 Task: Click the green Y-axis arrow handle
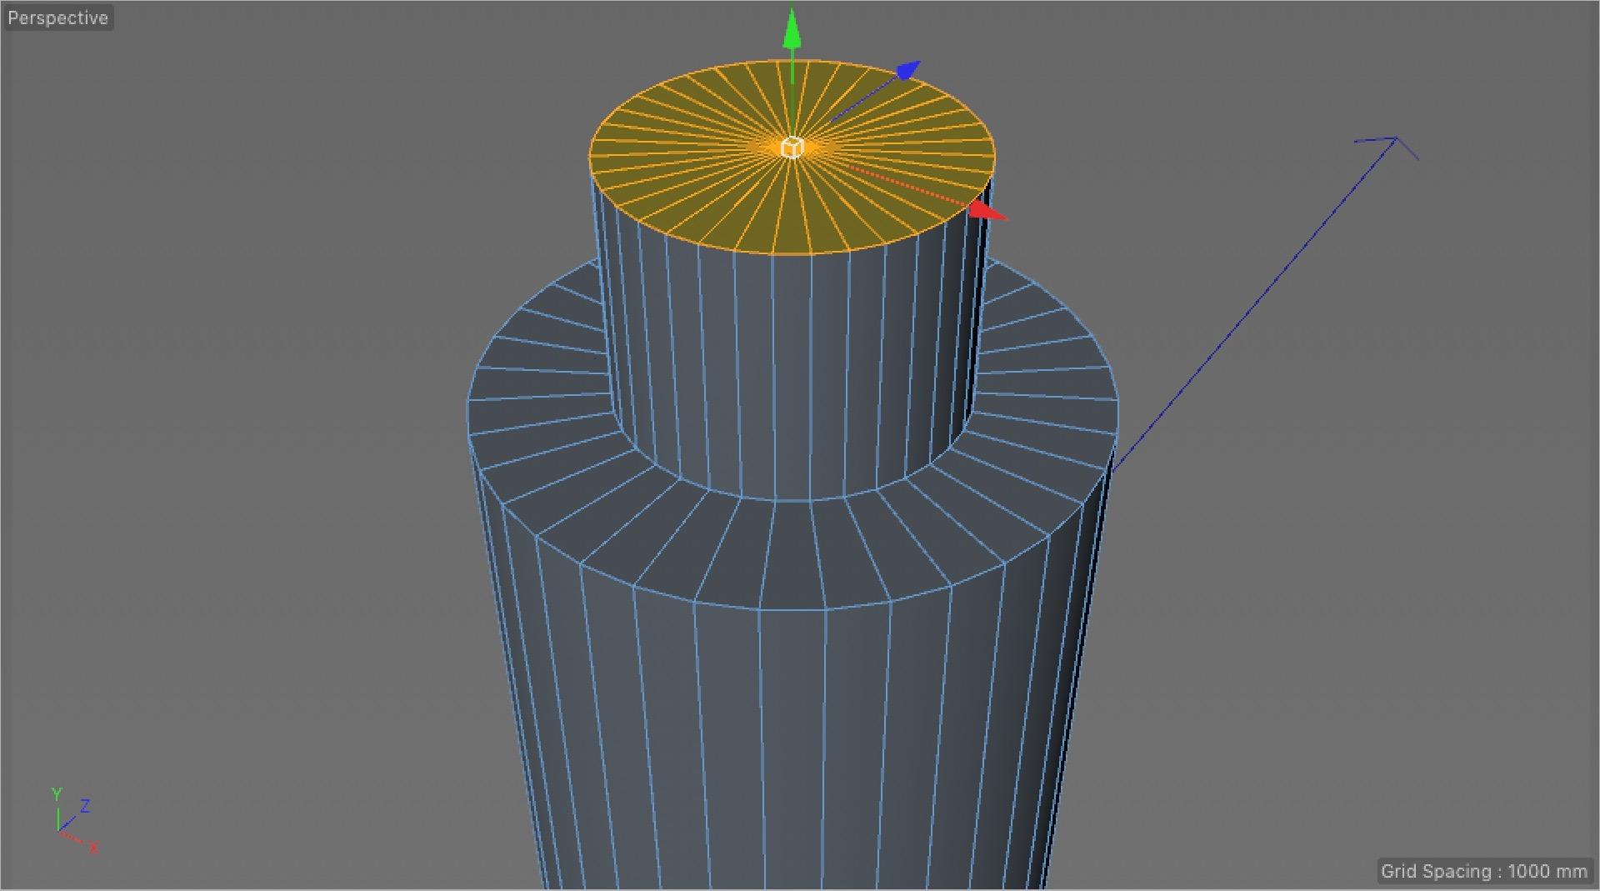[x=792, y=28]
